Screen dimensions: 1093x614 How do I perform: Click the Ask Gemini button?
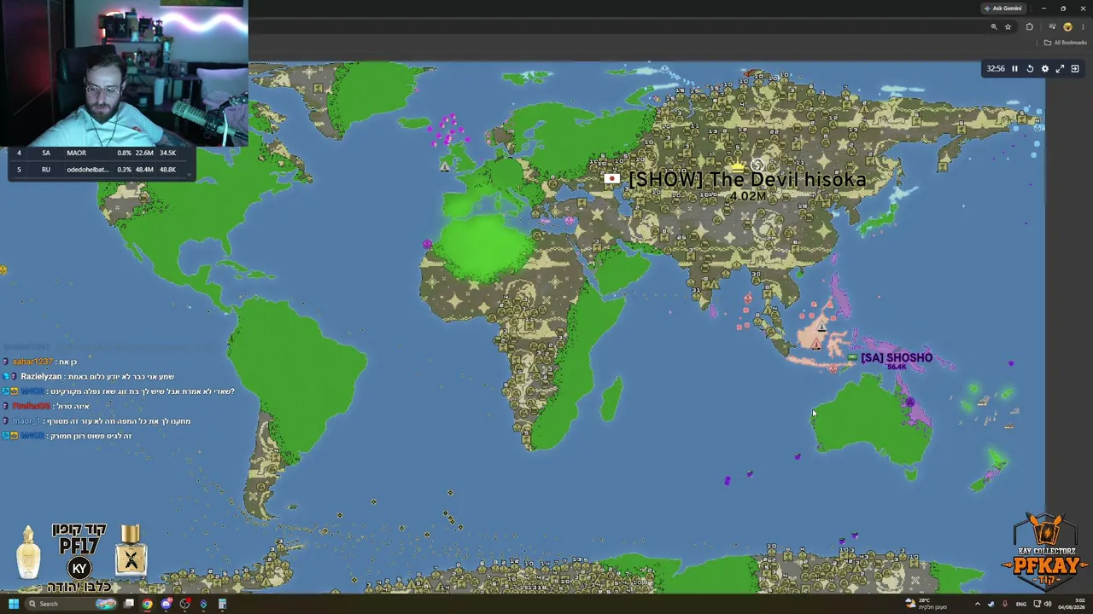tap(1003, 9)
